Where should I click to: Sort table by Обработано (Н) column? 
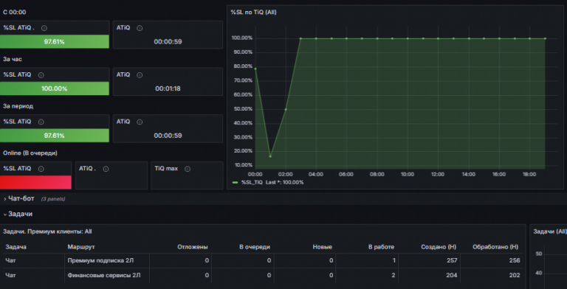point(495,247)
